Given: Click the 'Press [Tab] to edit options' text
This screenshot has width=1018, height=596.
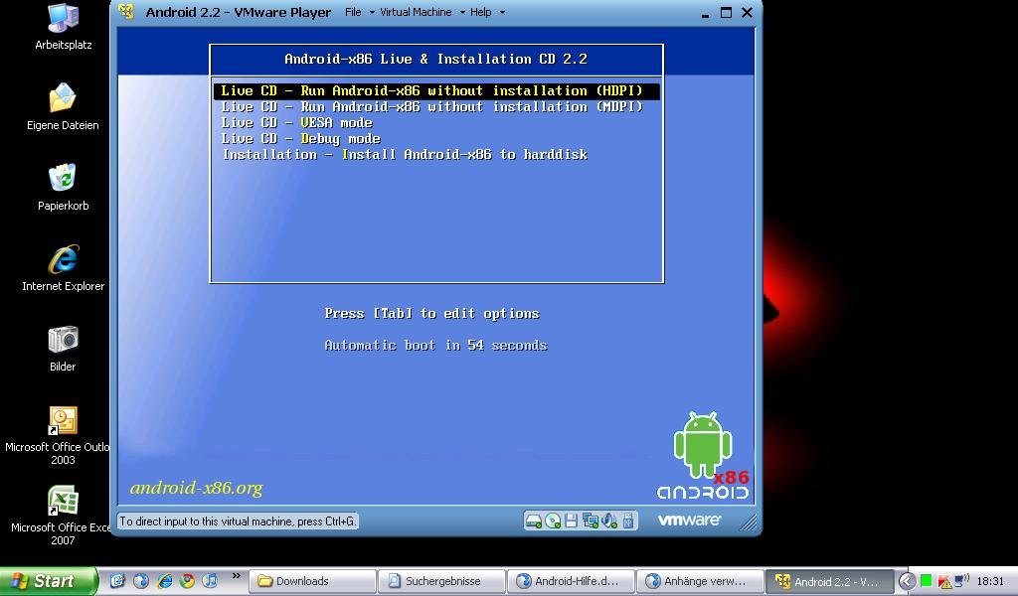Looking at the screenshot, I should click(431, 314).
